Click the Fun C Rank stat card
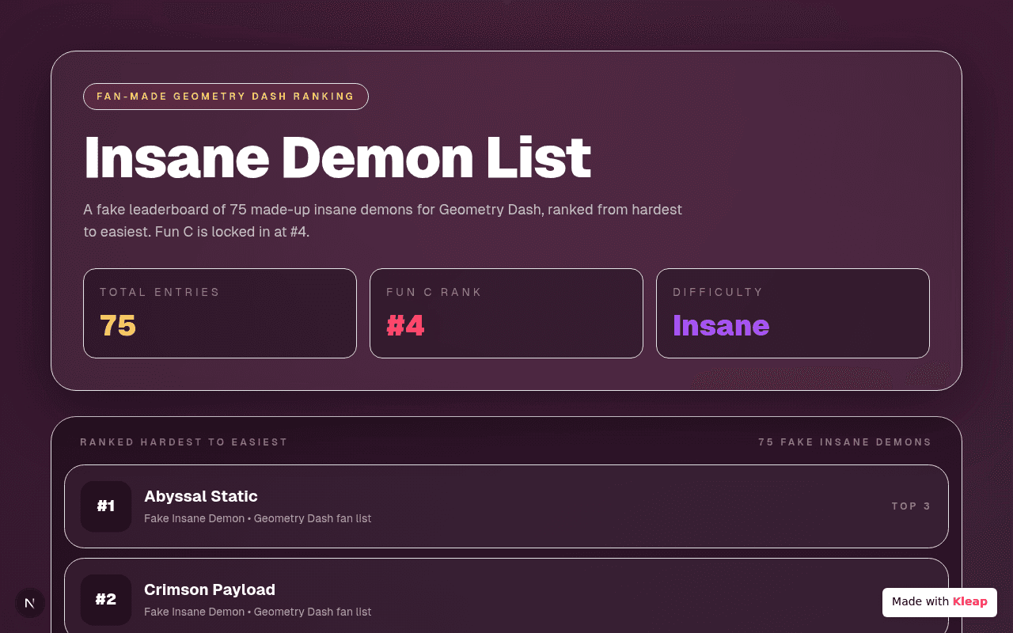This screenshot has height=633, width=1013. [506, 313]
